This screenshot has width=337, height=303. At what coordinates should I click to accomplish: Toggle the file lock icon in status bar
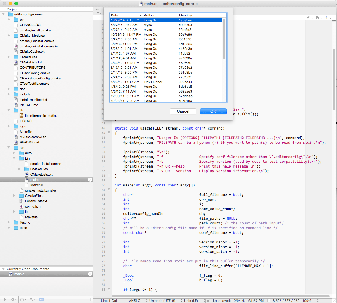point(209,301)
